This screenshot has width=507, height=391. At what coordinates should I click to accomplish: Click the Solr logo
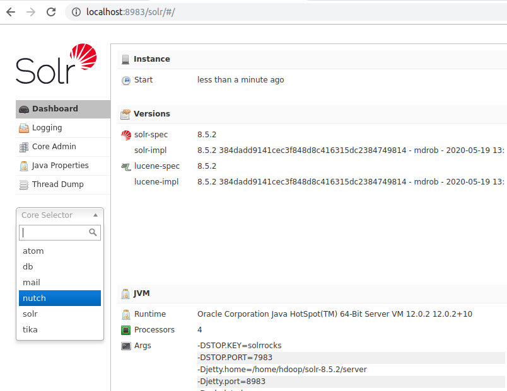click(x=55, y=67)
